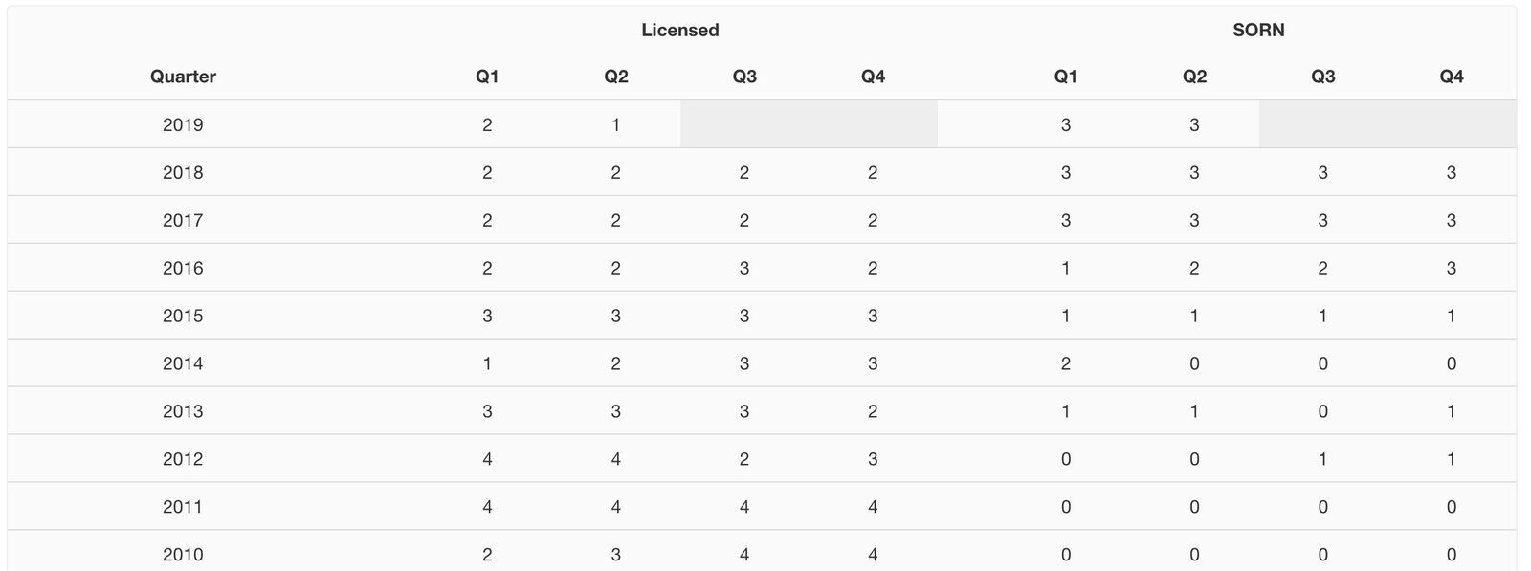1531x571 pixels.
Task: Select the 2016 row label
Action: tap(183, 268)
